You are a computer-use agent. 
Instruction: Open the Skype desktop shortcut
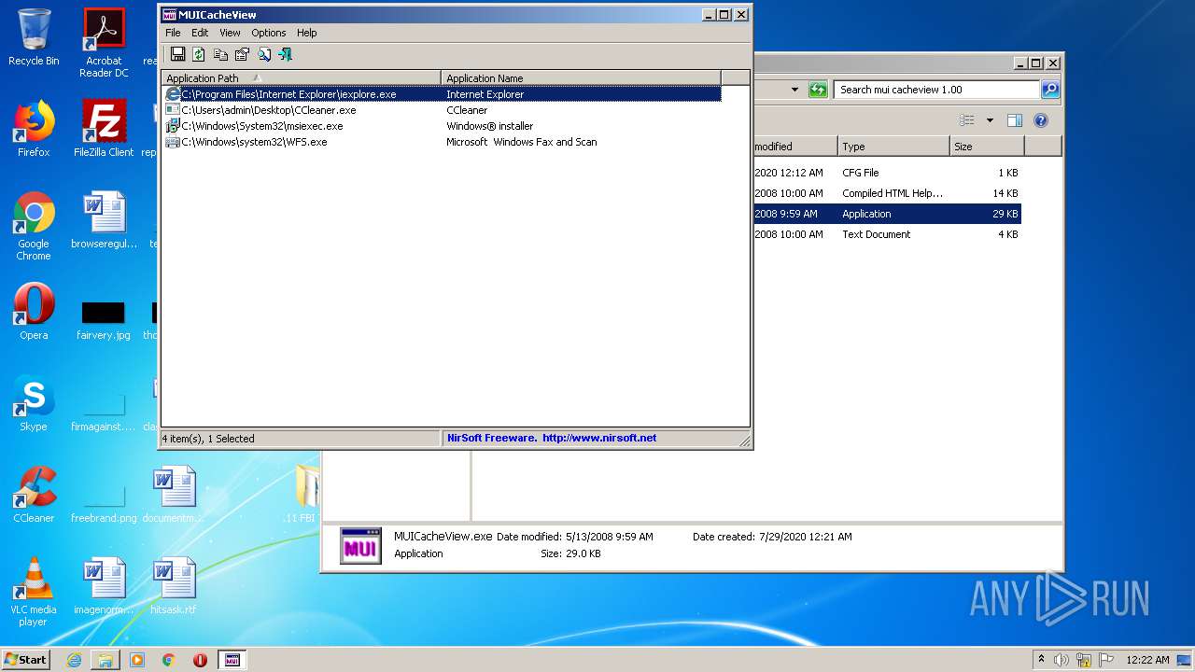click(34, 403)
